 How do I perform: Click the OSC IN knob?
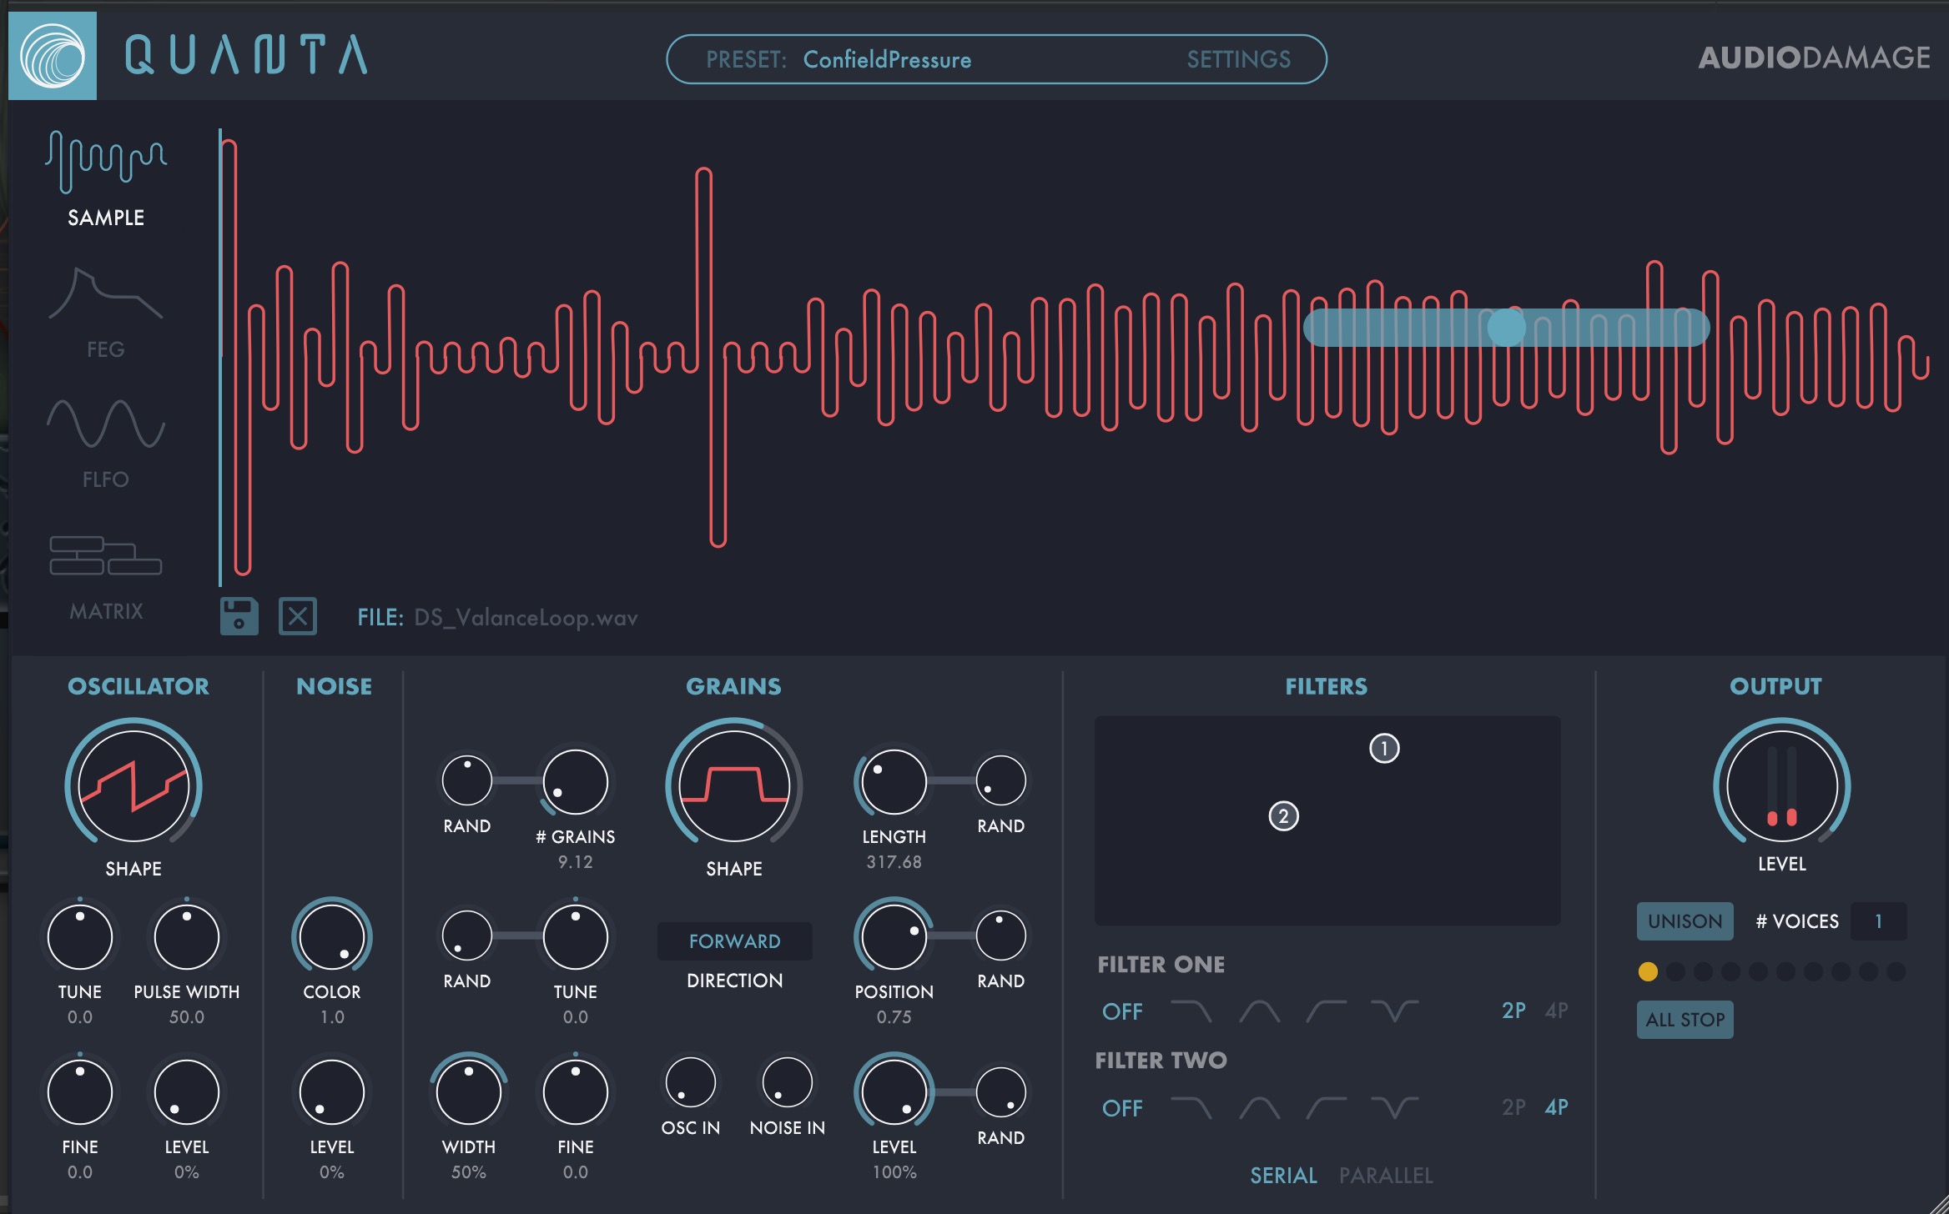pyautogui.click(x=691, y=1082)
